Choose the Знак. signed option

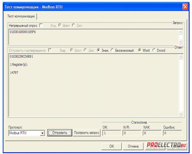98,50
